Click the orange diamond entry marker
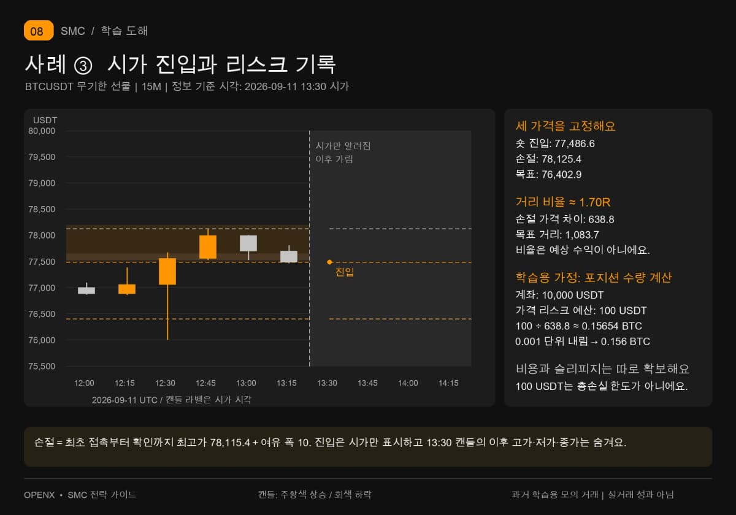The image size is (736, 515). pos(329,262)
